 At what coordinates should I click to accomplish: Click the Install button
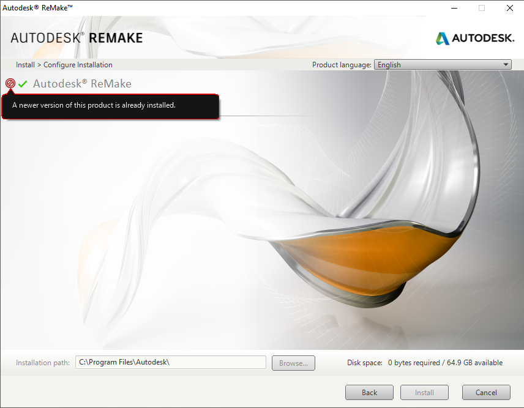pos(424,392)
